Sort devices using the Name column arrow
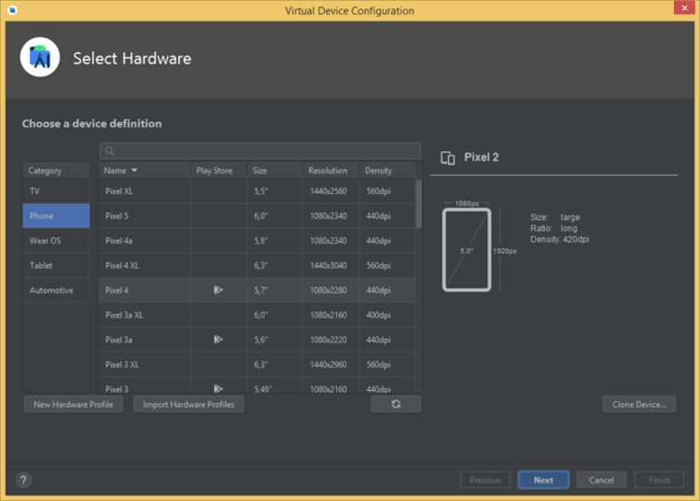Screen dimensions: 700x501 [x=134, y=171]
